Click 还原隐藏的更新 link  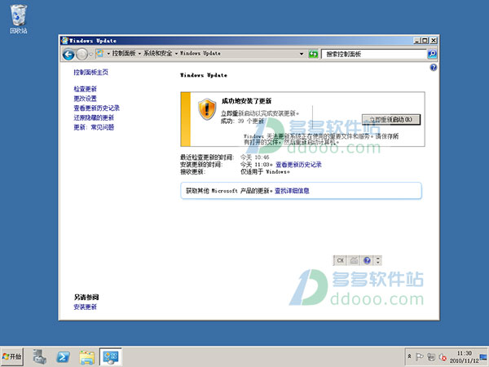[x=94, y=118]
